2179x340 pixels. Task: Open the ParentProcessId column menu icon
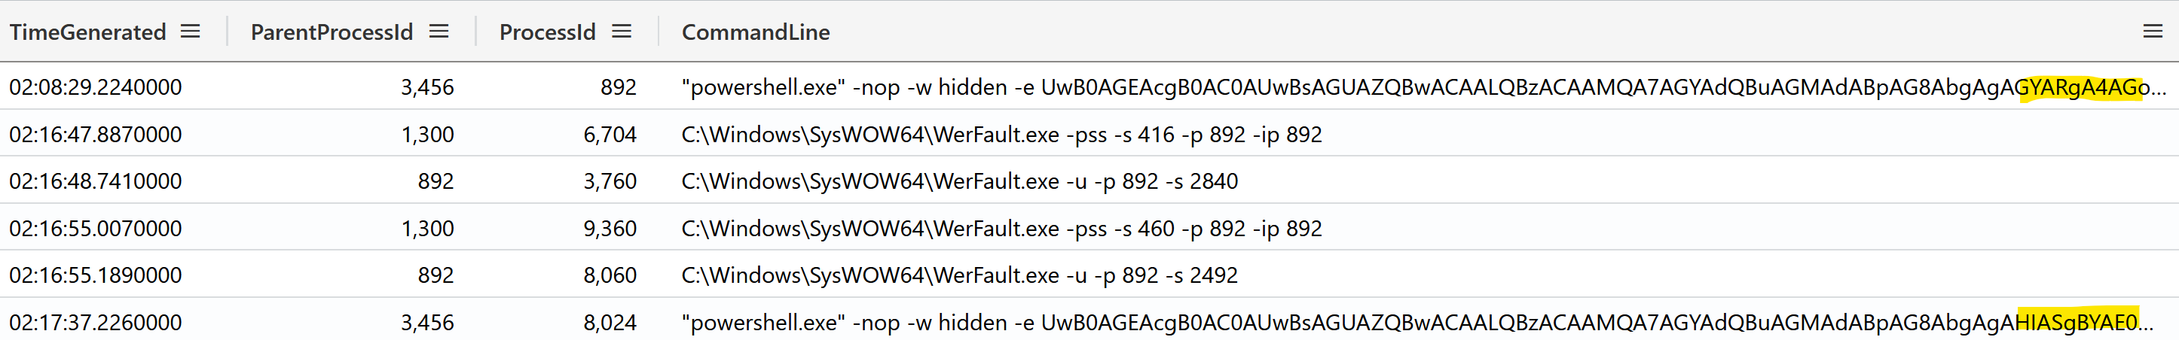[x=439, y=31]
